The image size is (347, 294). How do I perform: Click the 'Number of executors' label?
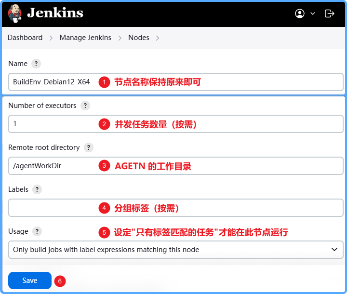(42, 106)
